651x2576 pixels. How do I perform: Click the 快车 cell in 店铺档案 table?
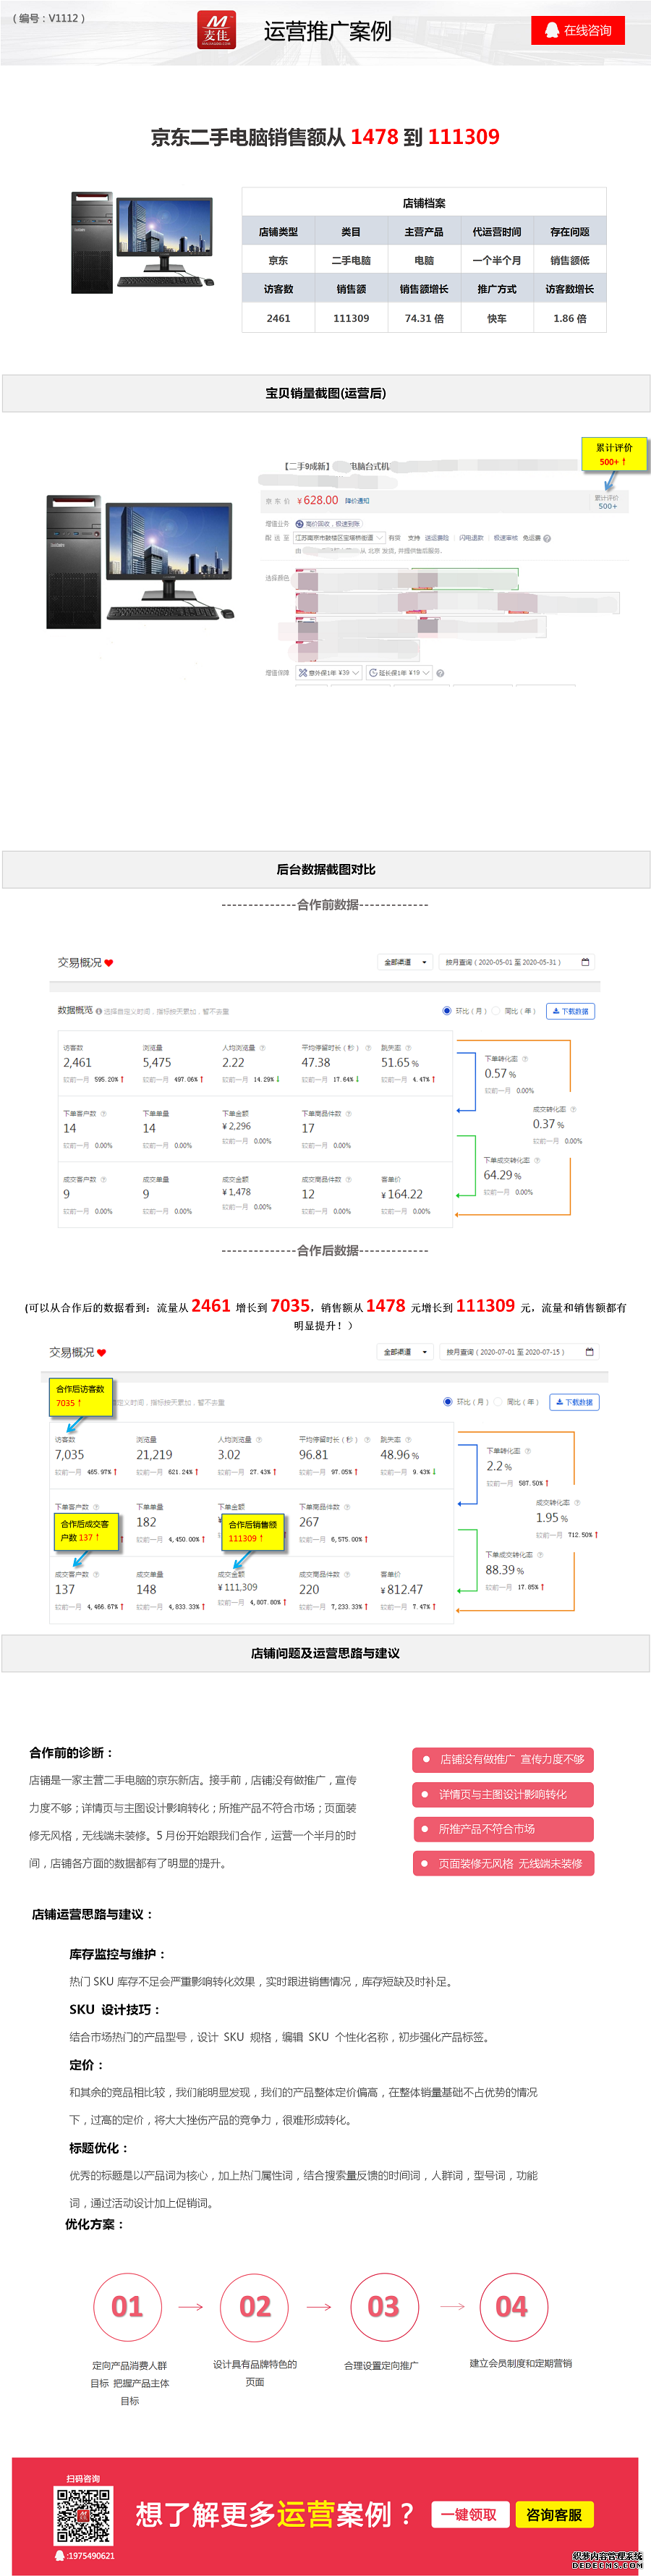497,318
